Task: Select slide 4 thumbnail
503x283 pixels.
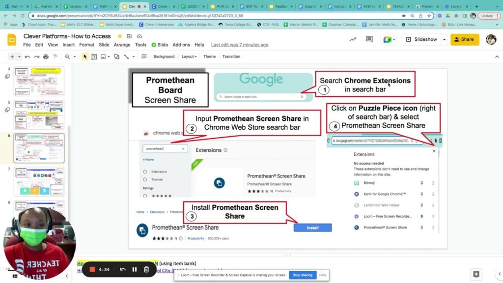Action: 39,82
